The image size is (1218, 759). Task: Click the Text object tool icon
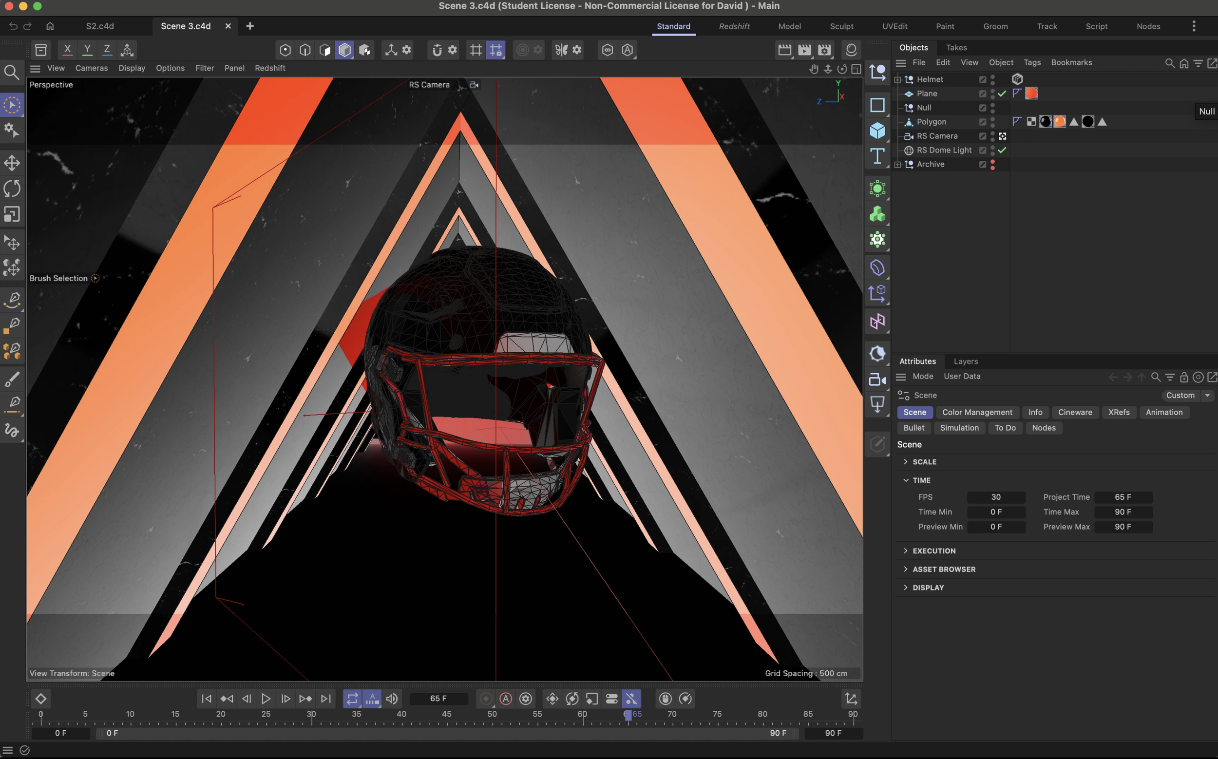pos(877,156)
